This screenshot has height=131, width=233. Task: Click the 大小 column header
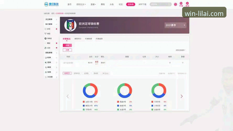coord(157,57)
